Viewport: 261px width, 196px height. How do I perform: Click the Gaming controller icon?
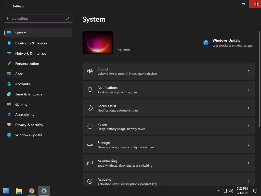(x=9, y=104)
